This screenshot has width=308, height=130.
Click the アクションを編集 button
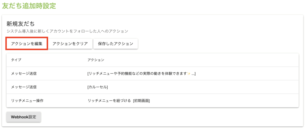tap(27, 44)
